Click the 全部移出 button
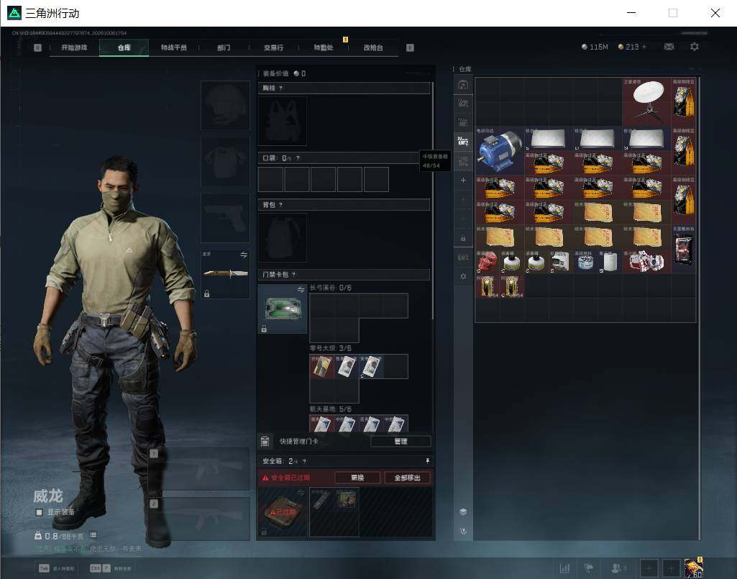The width and height of the screenshot is (737, 579). [407, 478]
